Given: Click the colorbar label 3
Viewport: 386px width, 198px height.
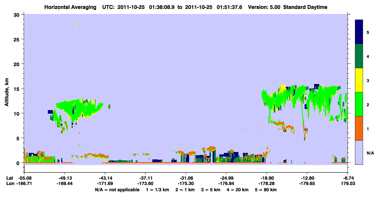Looking at the screenshot, I should coord(368,80).
